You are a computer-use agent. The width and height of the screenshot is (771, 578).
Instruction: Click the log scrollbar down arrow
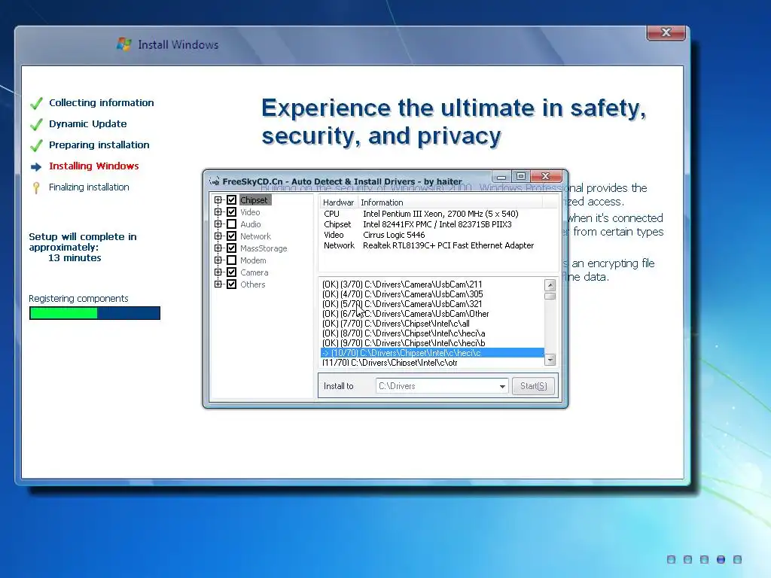click(x=550, y=360)
